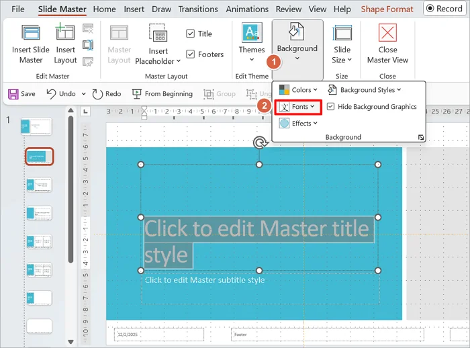Click the Rename layout icon
Screen dimensions: 470x348
tap(88, 45)
